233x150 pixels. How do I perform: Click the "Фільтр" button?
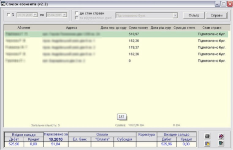point(194,15)
